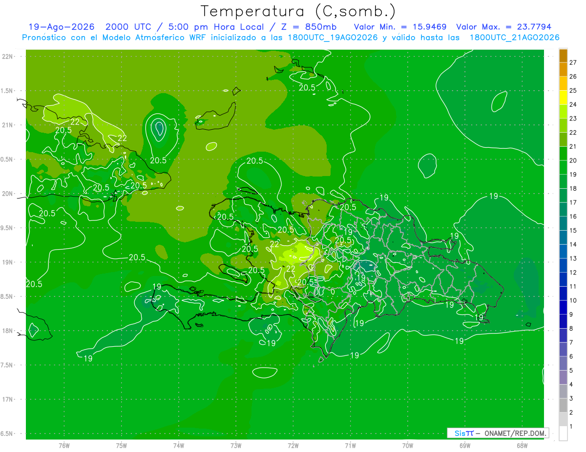This screenshot has height=452, width=586.
Task: Click the Sisπ ONAMET/REP.DOM. logo box
Action: pyautogui.click(x=498, y=433)
